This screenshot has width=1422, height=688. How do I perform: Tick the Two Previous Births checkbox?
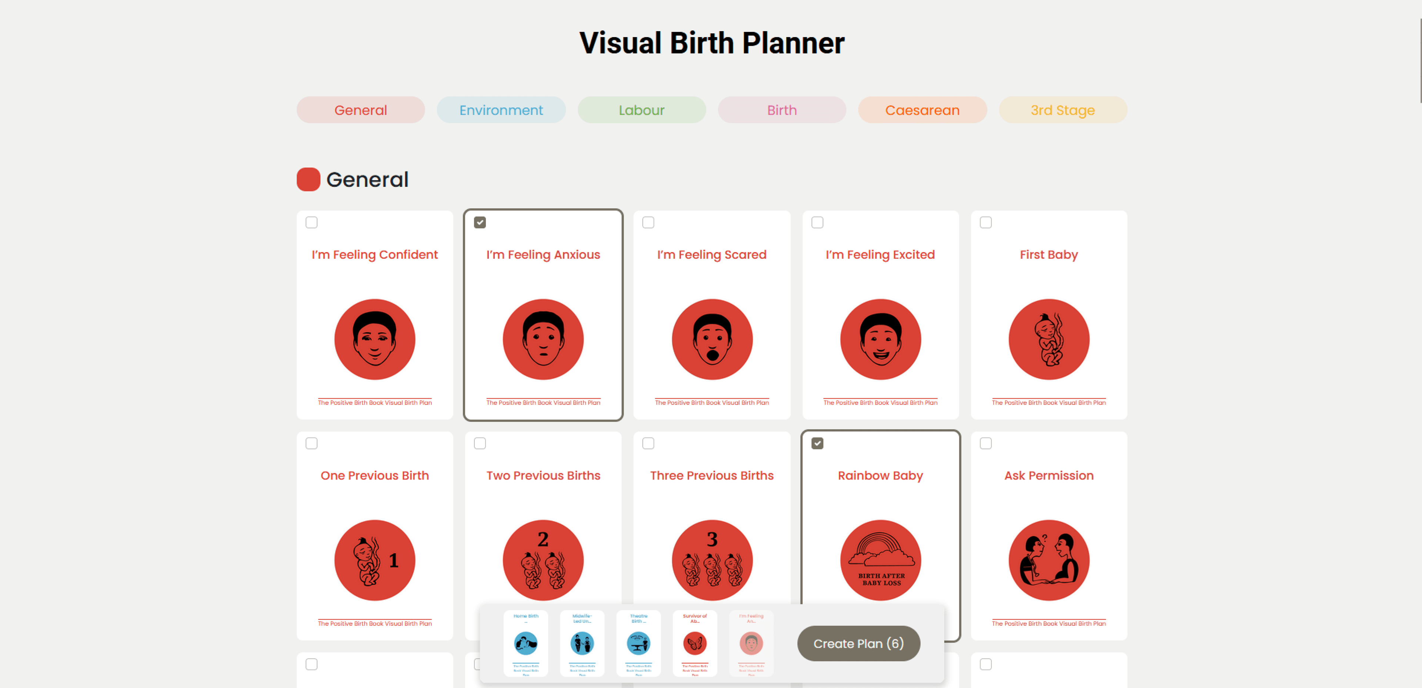click(x=480, y=443)
